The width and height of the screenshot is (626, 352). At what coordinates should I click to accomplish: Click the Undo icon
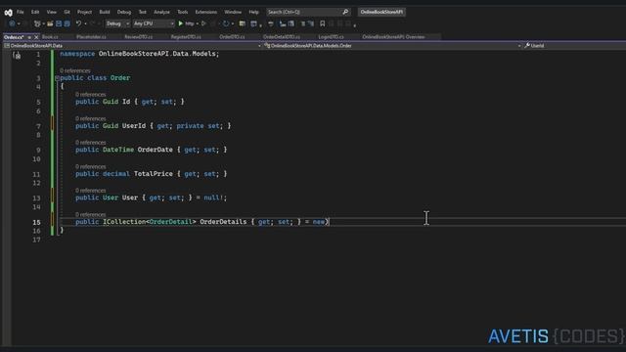(78, 23)
